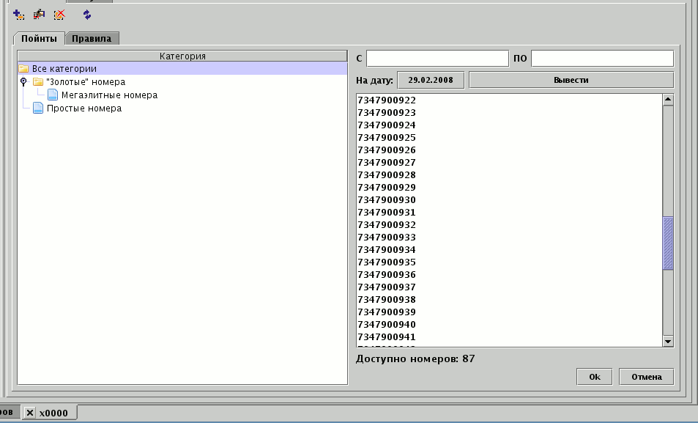Image resolution: width=698 pixels, height=423 pixels.
Task: Confirm with the Ok button
Action: pyautogui.click(x=595, y=377)
